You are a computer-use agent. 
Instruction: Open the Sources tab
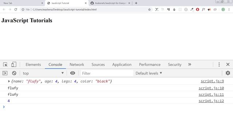[x=98, y=65]
